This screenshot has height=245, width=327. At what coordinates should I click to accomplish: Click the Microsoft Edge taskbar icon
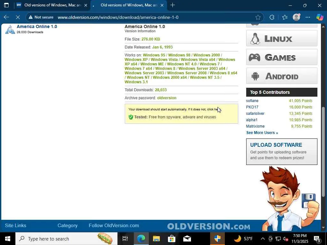coord(141,239)
